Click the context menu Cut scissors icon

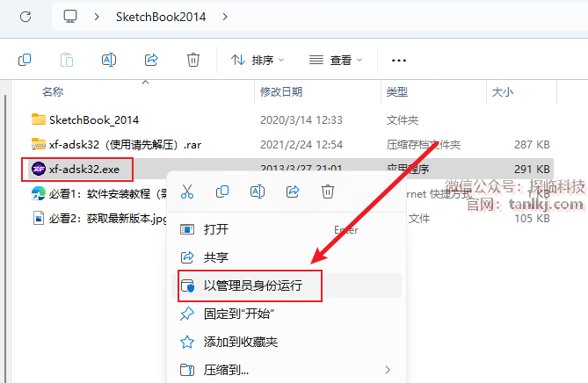click(x=187, y=191)
